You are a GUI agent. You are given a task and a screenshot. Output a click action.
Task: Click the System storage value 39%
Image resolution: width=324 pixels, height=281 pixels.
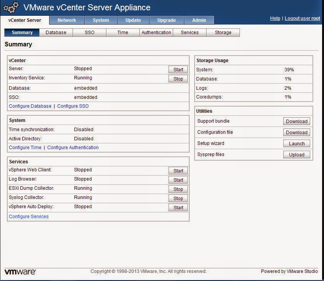(x=289, y=70)
